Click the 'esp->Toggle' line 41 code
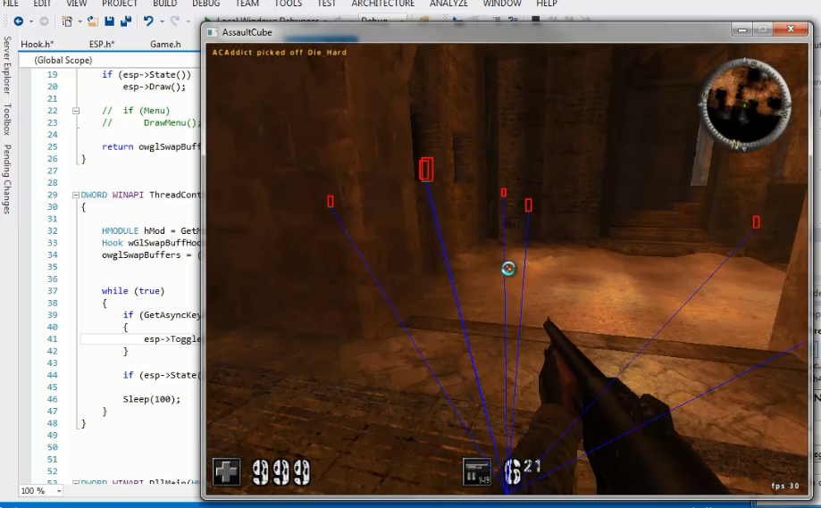 click(x=172, y=339)
